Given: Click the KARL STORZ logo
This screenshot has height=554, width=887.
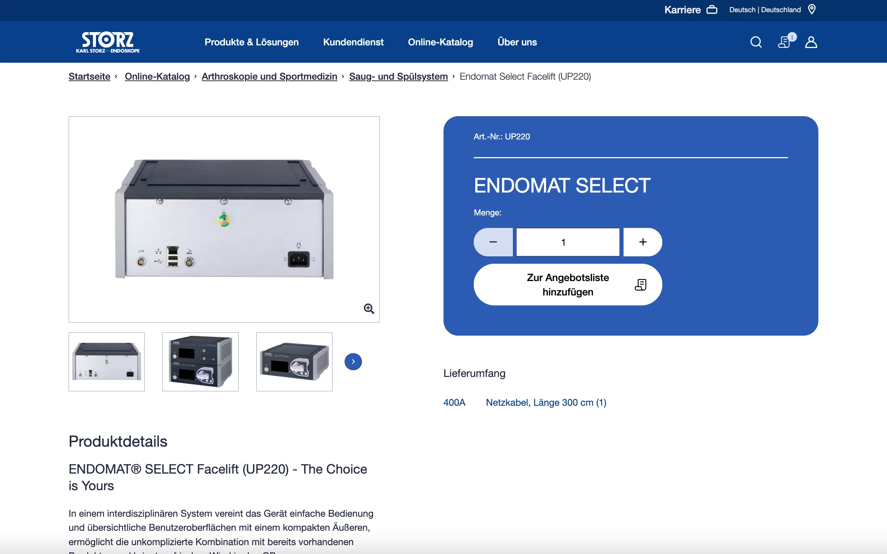Looking at the screenshot, I should tap(108, 42).
